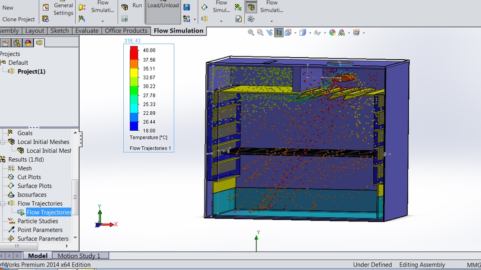This screenshot has height=270, width=481.
Task: Open Hide/Show Items dropdown arrow
Action: [x=325, y=33]
